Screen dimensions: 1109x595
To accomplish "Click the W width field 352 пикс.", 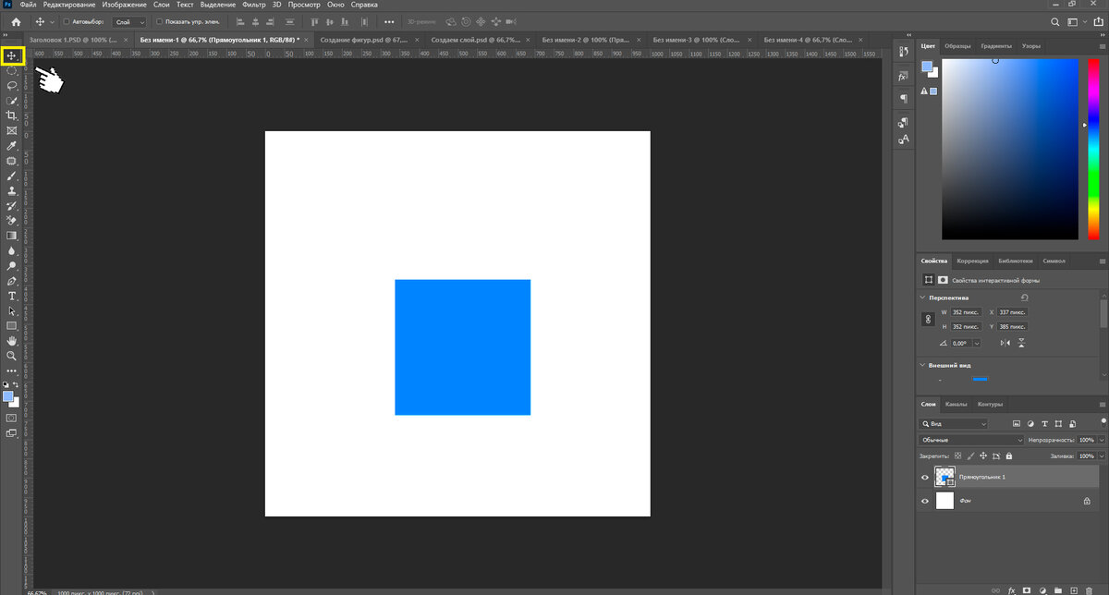I will [x=966, y=312].
